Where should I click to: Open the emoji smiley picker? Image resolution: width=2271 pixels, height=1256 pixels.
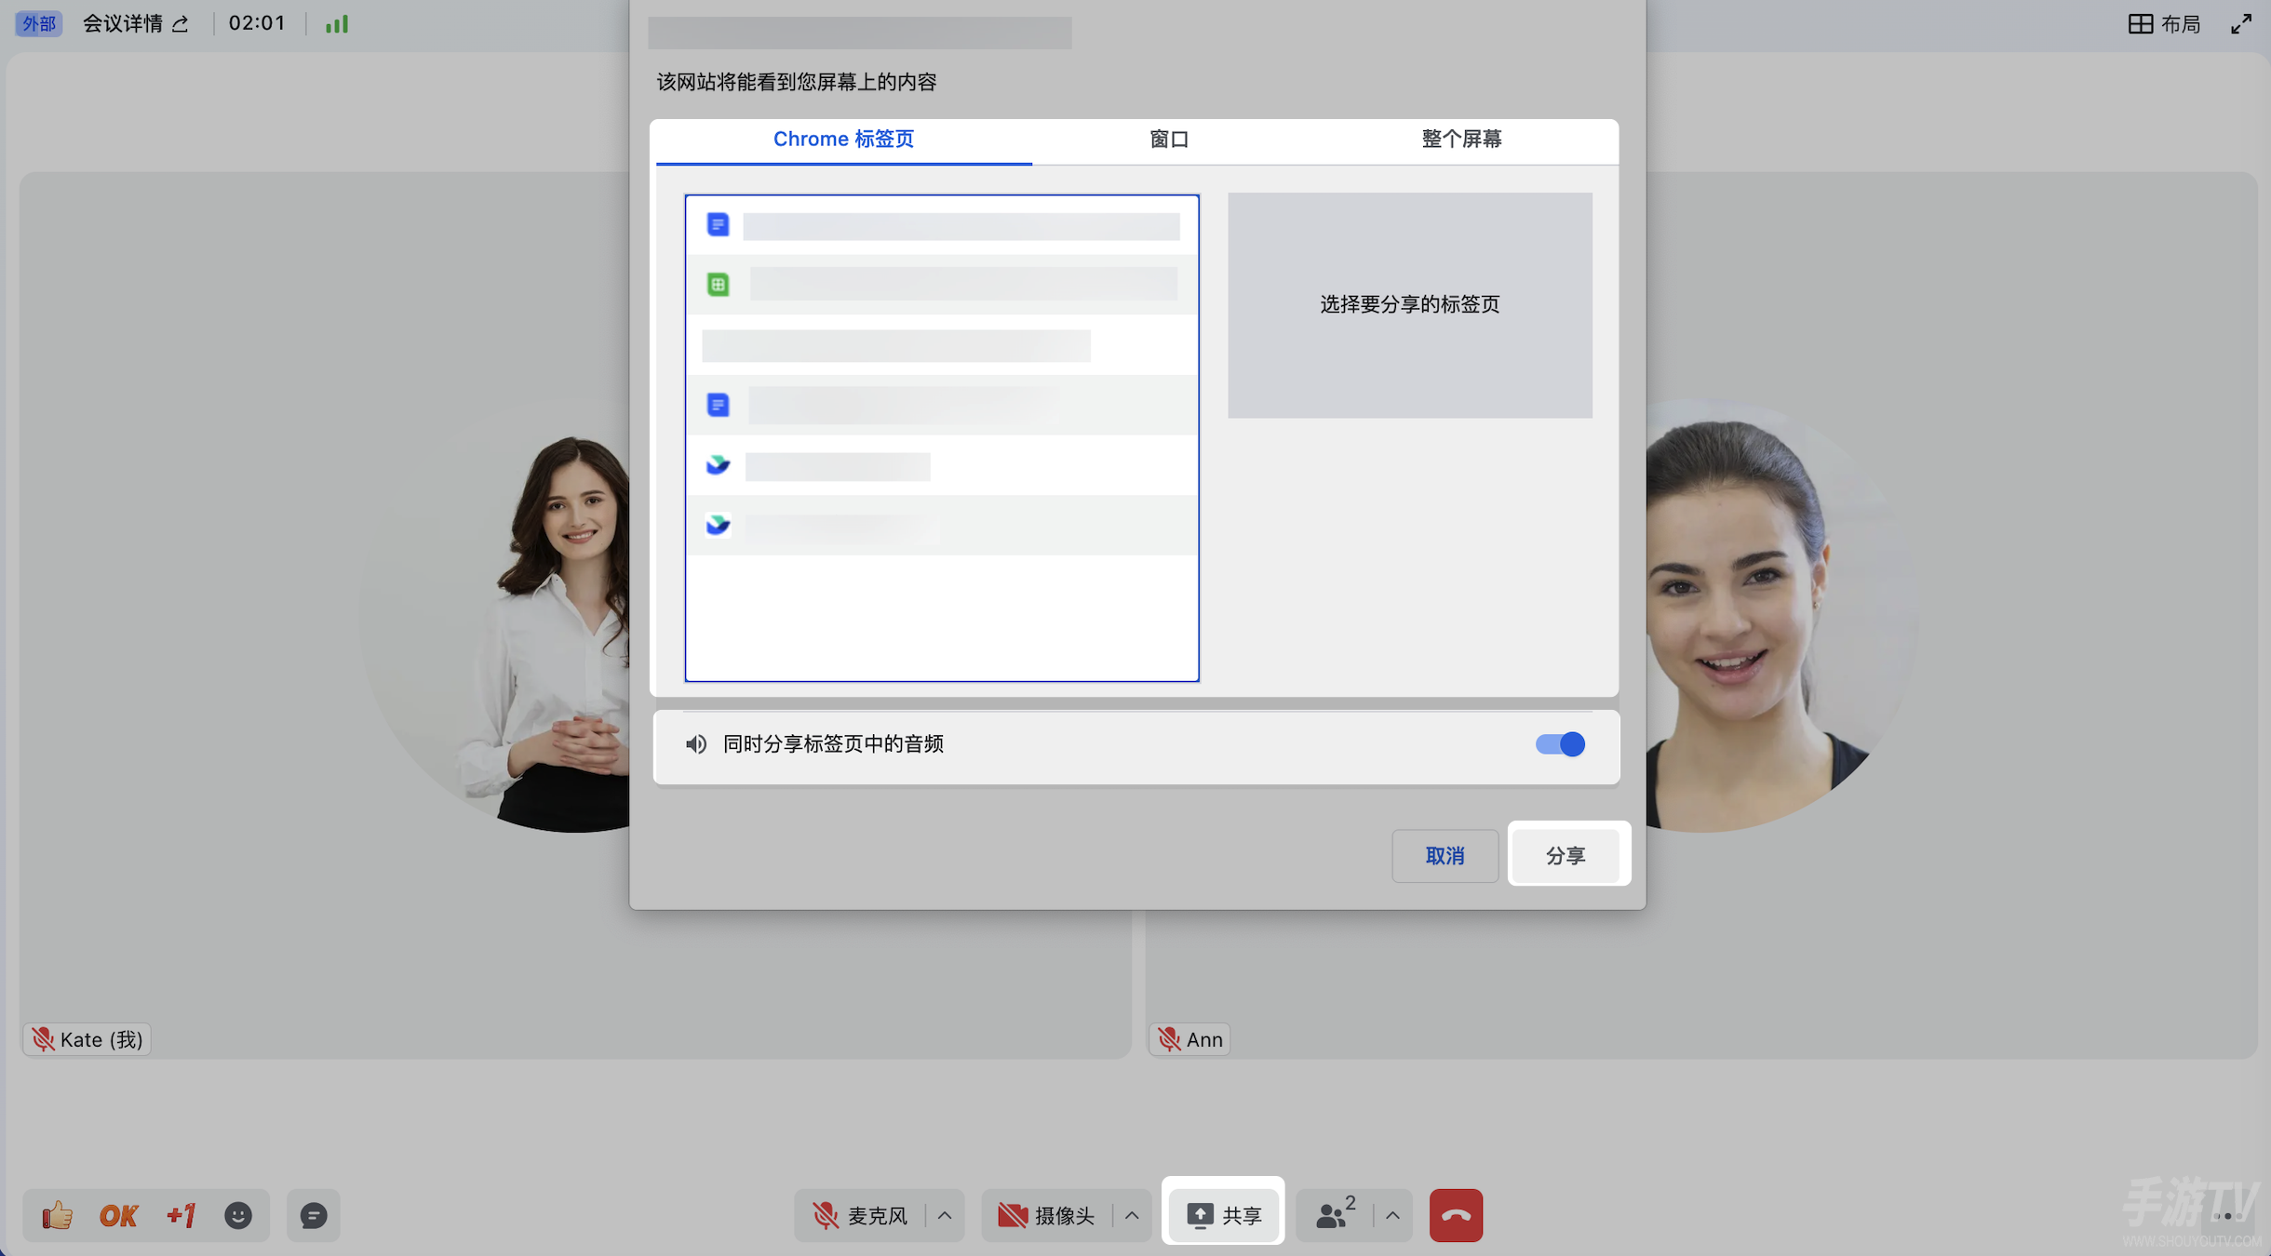click(x=238, y=1215)
